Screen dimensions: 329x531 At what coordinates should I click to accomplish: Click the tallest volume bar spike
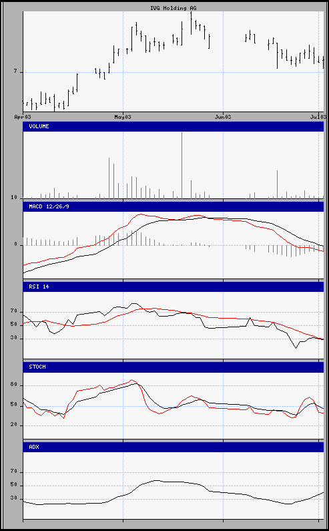(x=182, y=165)
